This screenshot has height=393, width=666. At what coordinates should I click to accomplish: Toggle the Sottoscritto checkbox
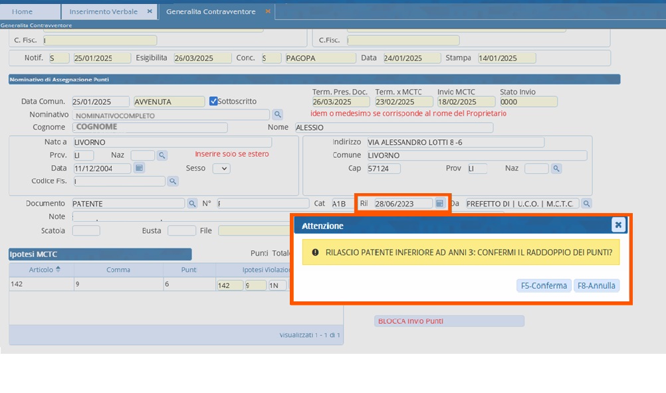pos(213,101)
